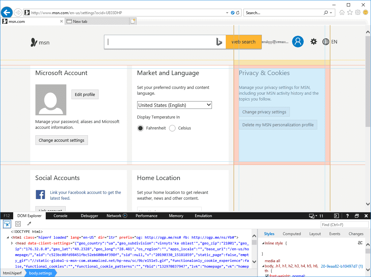This screenshot has width=371, height=277.
Task: Click the account avatar placeholder image
Action: (x=51, y=100)
